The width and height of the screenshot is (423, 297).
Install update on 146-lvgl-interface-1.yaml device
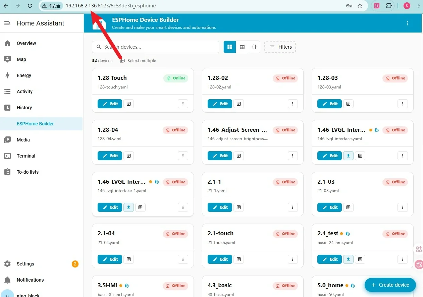[129, 207]
